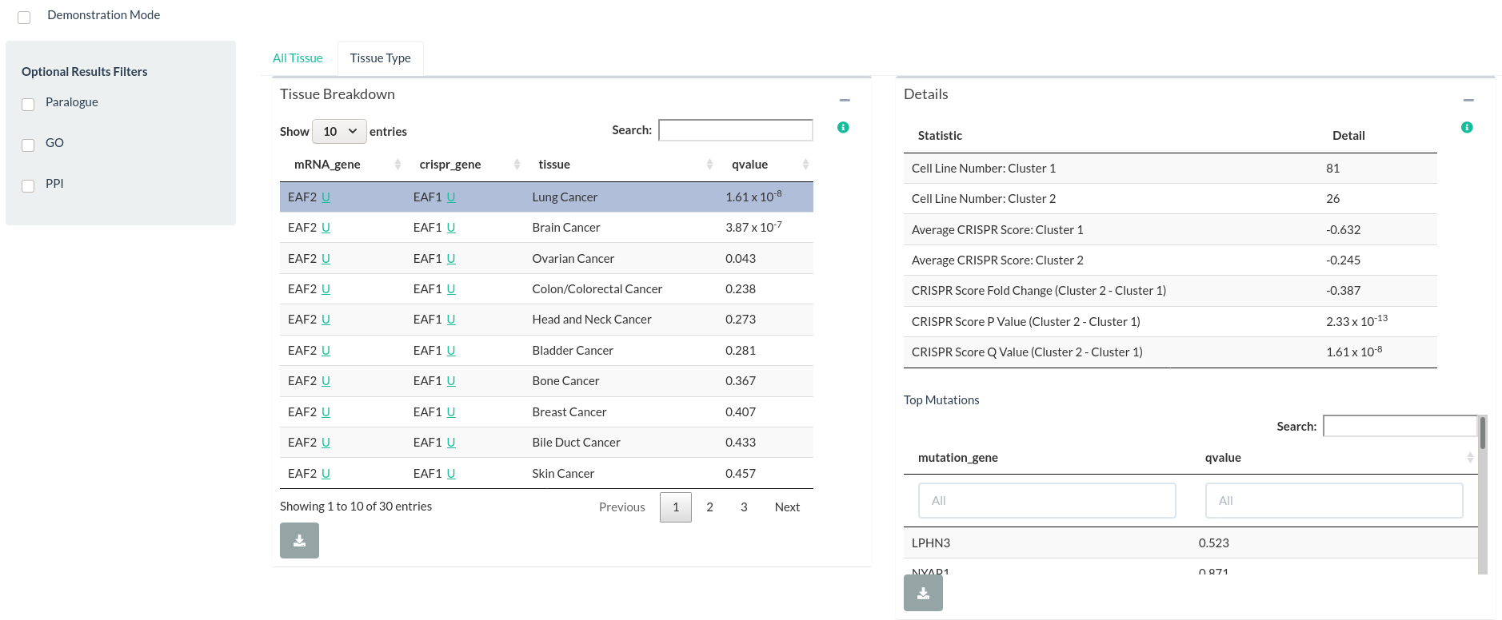
Task: Click the Tissue Breakdown download icon
Action: [x=299, y=541]
